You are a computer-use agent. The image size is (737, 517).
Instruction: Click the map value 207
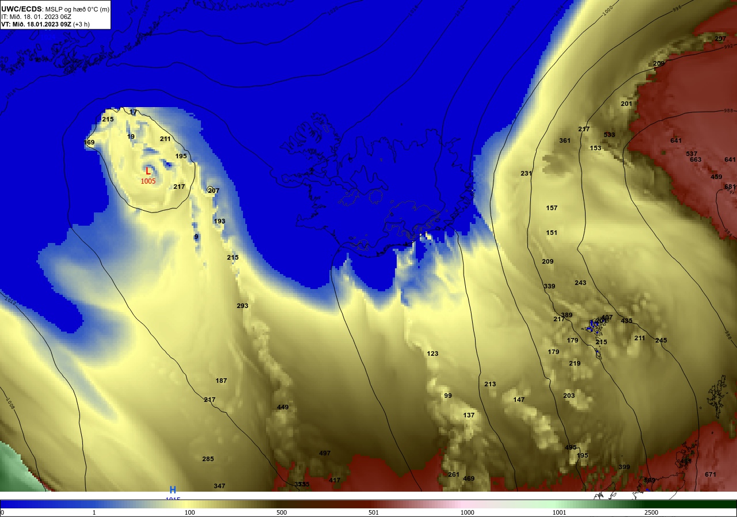[x=214, y=191]
